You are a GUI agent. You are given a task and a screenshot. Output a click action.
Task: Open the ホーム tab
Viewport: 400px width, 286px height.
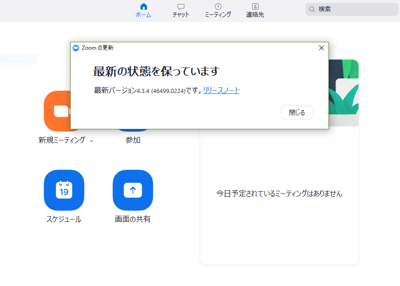click(143, 10)
